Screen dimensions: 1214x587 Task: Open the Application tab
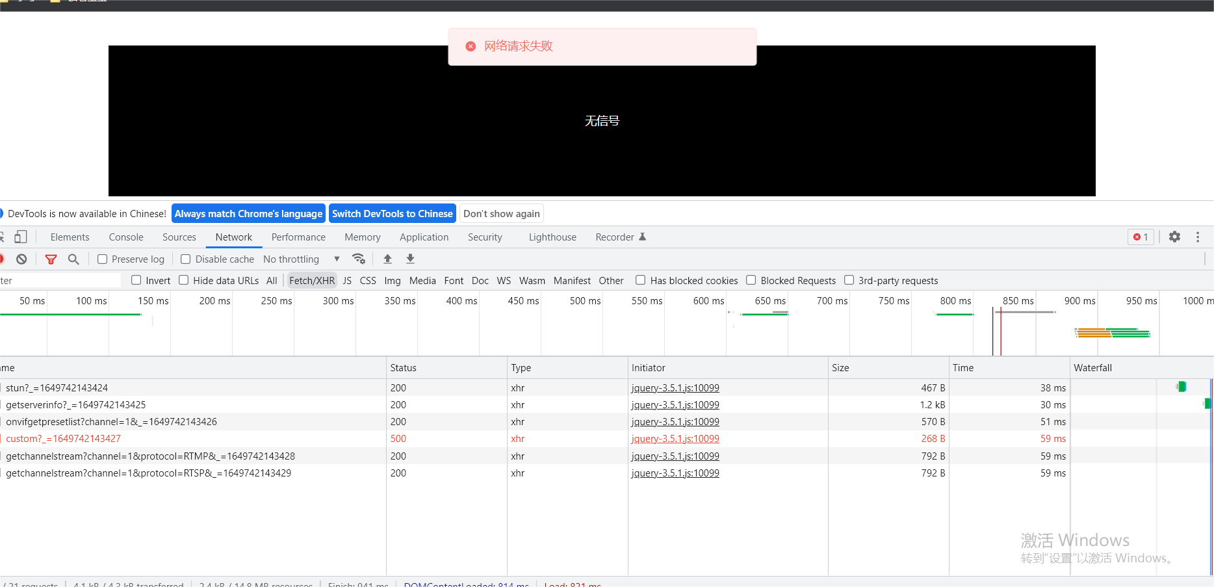(424, 237)
